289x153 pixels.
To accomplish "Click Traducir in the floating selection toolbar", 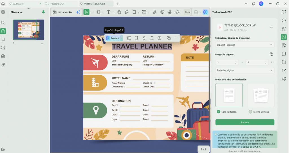I will coord(113,38).
